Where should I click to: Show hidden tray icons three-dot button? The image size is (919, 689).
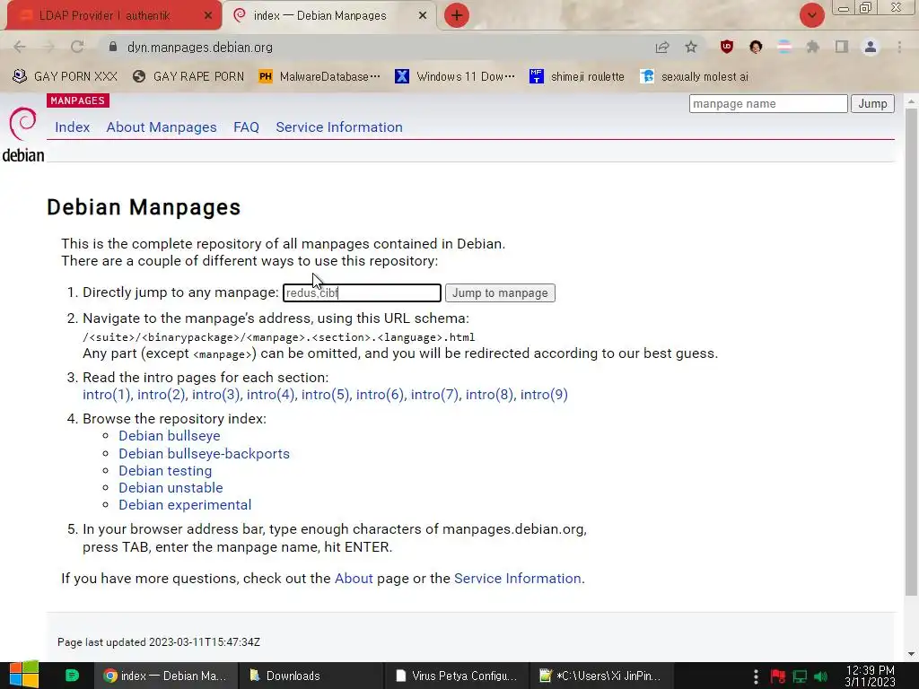(x=756, y=676)
